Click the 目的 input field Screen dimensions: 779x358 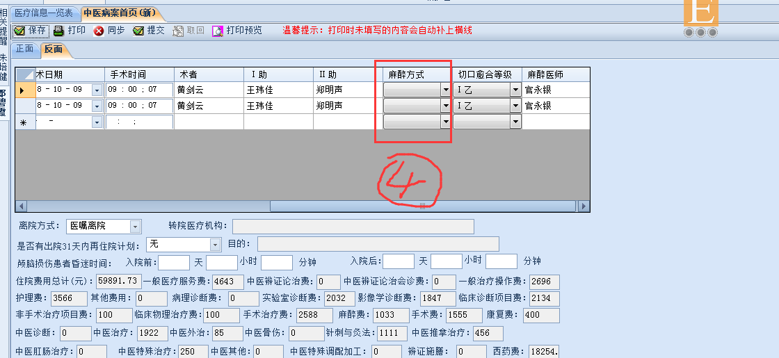378,244
